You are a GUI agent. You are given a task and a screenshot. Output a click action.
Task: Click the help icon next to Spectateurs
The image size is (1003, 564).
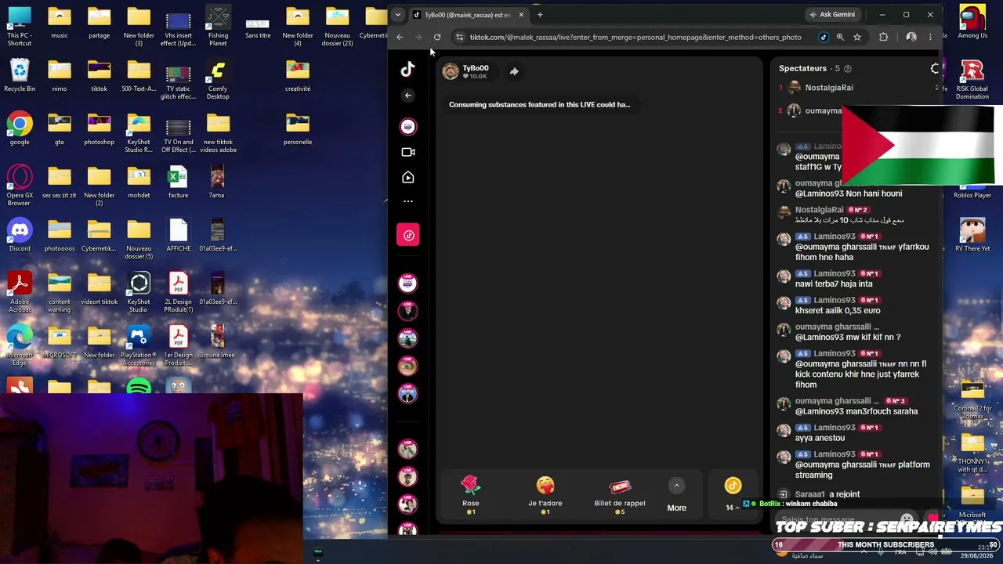click(x=847, y=69)
